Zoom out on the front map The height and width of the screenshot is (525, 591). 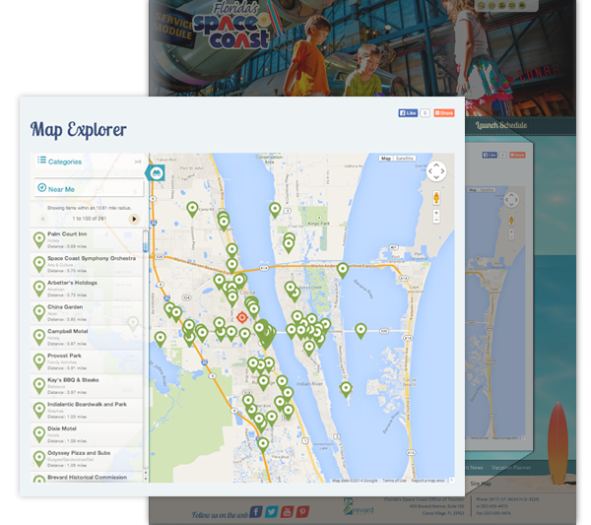tap(436, 220)
